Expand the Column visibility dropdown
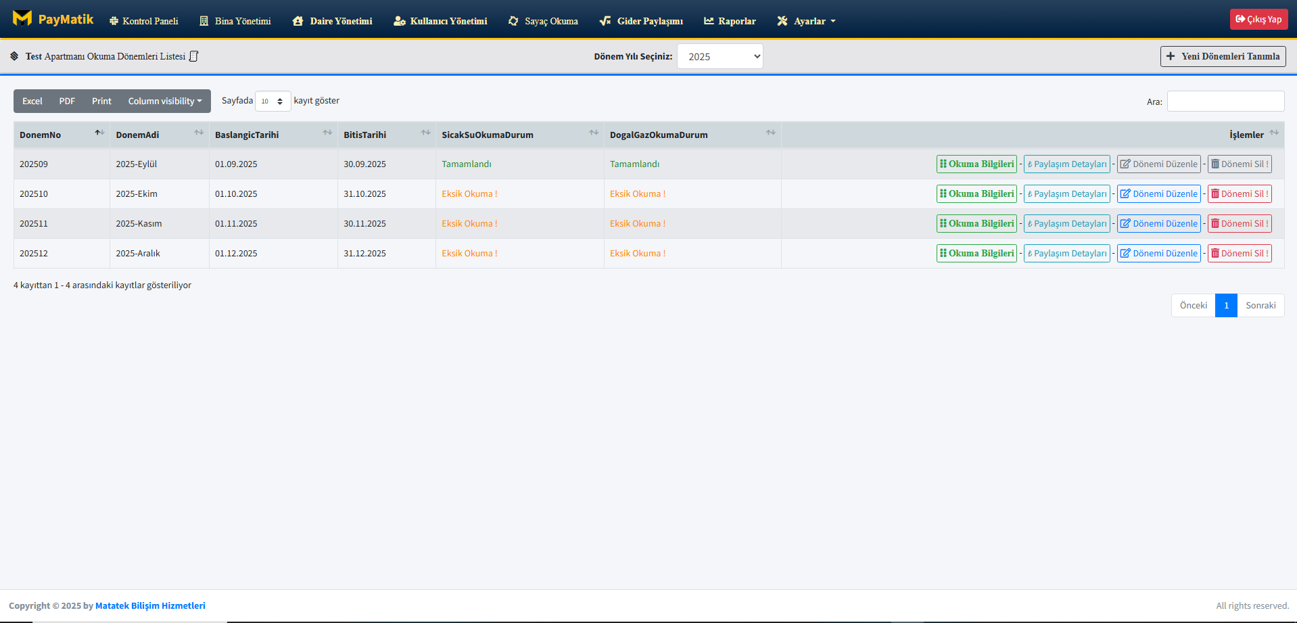 [x=164, y=101]
